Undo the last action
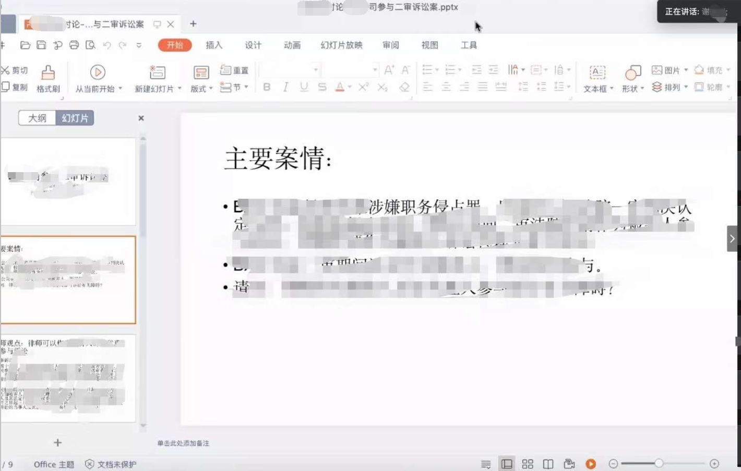Image resolution: width=741 pixels, height=471 pixels. click(x=107, y=45)
